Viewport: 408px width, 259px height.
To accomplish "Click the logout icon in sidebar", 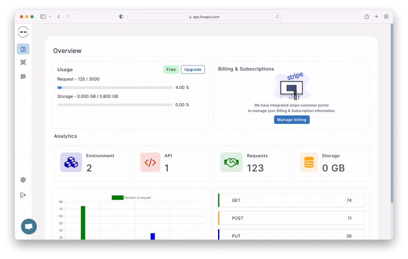I will click(x=23, y=195).
